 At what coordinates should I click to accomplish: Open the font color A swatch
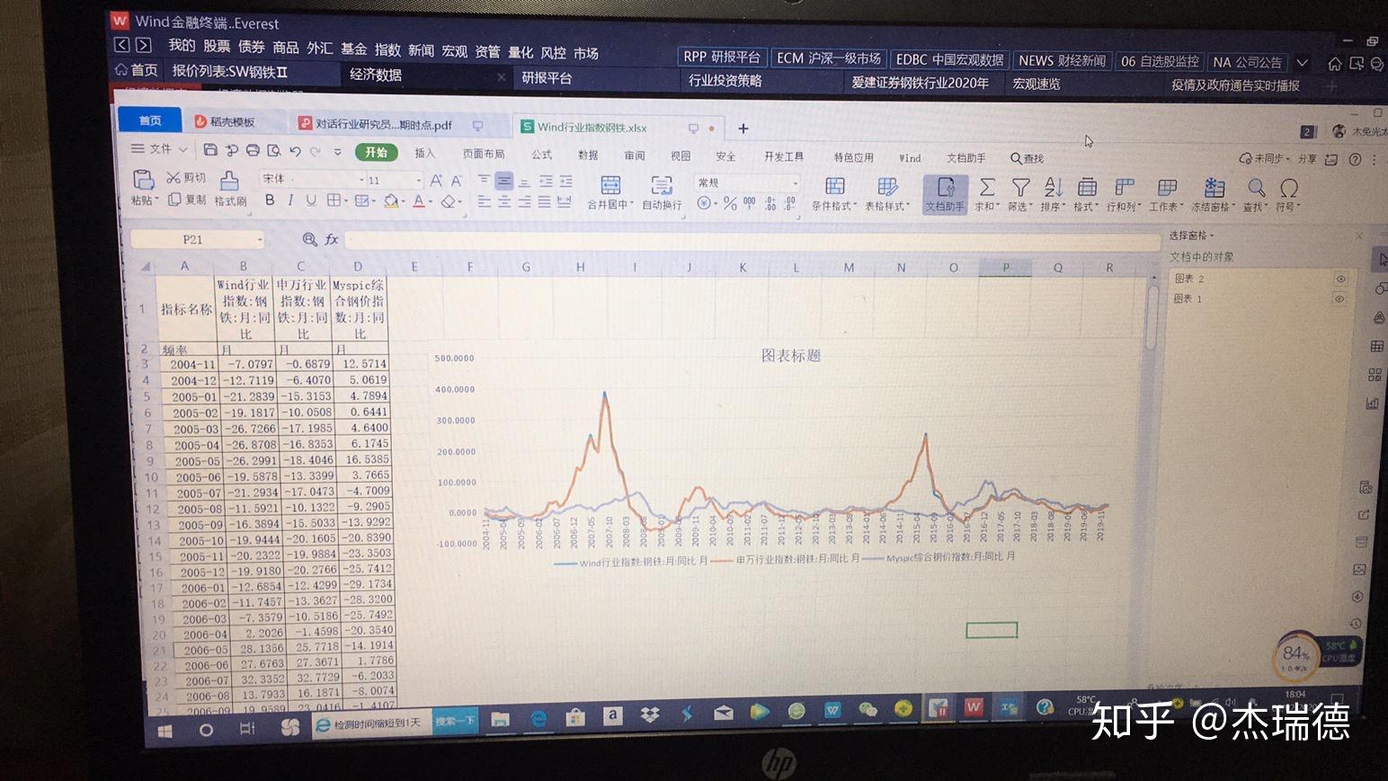click(x=418, y=201)
